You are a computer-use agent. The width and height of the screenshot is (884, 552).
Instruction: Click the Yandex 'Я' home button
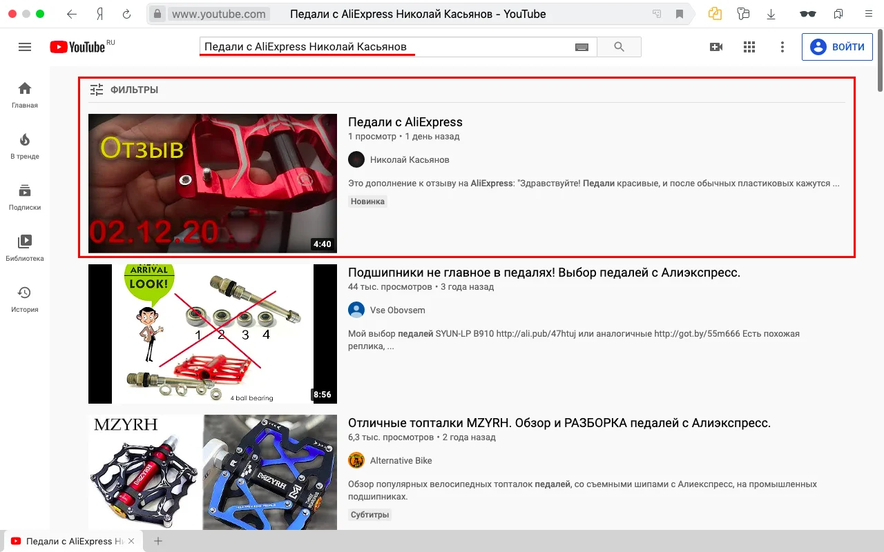click(100, 14)
